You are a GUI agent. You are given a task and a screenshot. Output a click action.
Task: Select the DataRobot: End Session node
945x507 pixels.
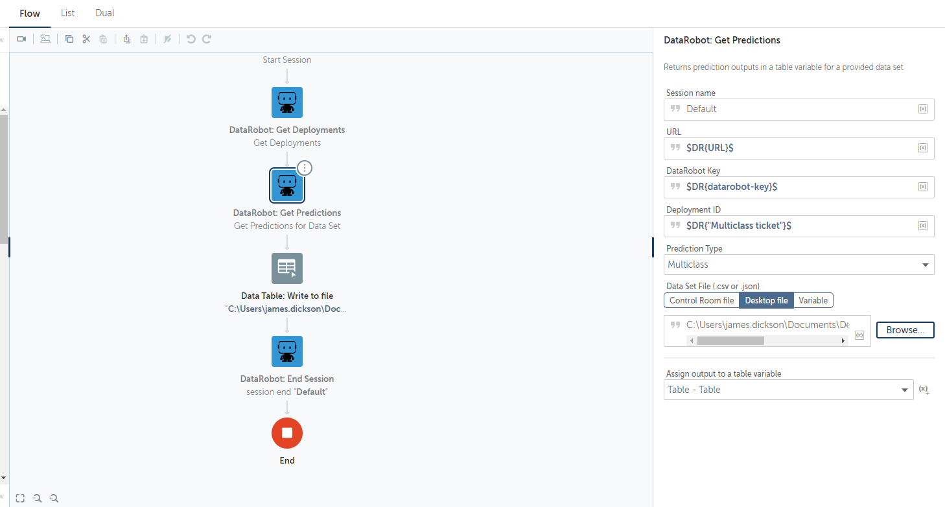[287, 351]
